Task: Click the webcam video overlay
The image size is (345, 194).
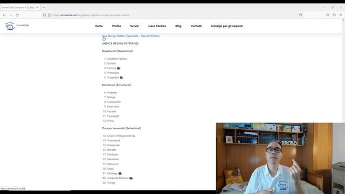Action: coord(280,158)
